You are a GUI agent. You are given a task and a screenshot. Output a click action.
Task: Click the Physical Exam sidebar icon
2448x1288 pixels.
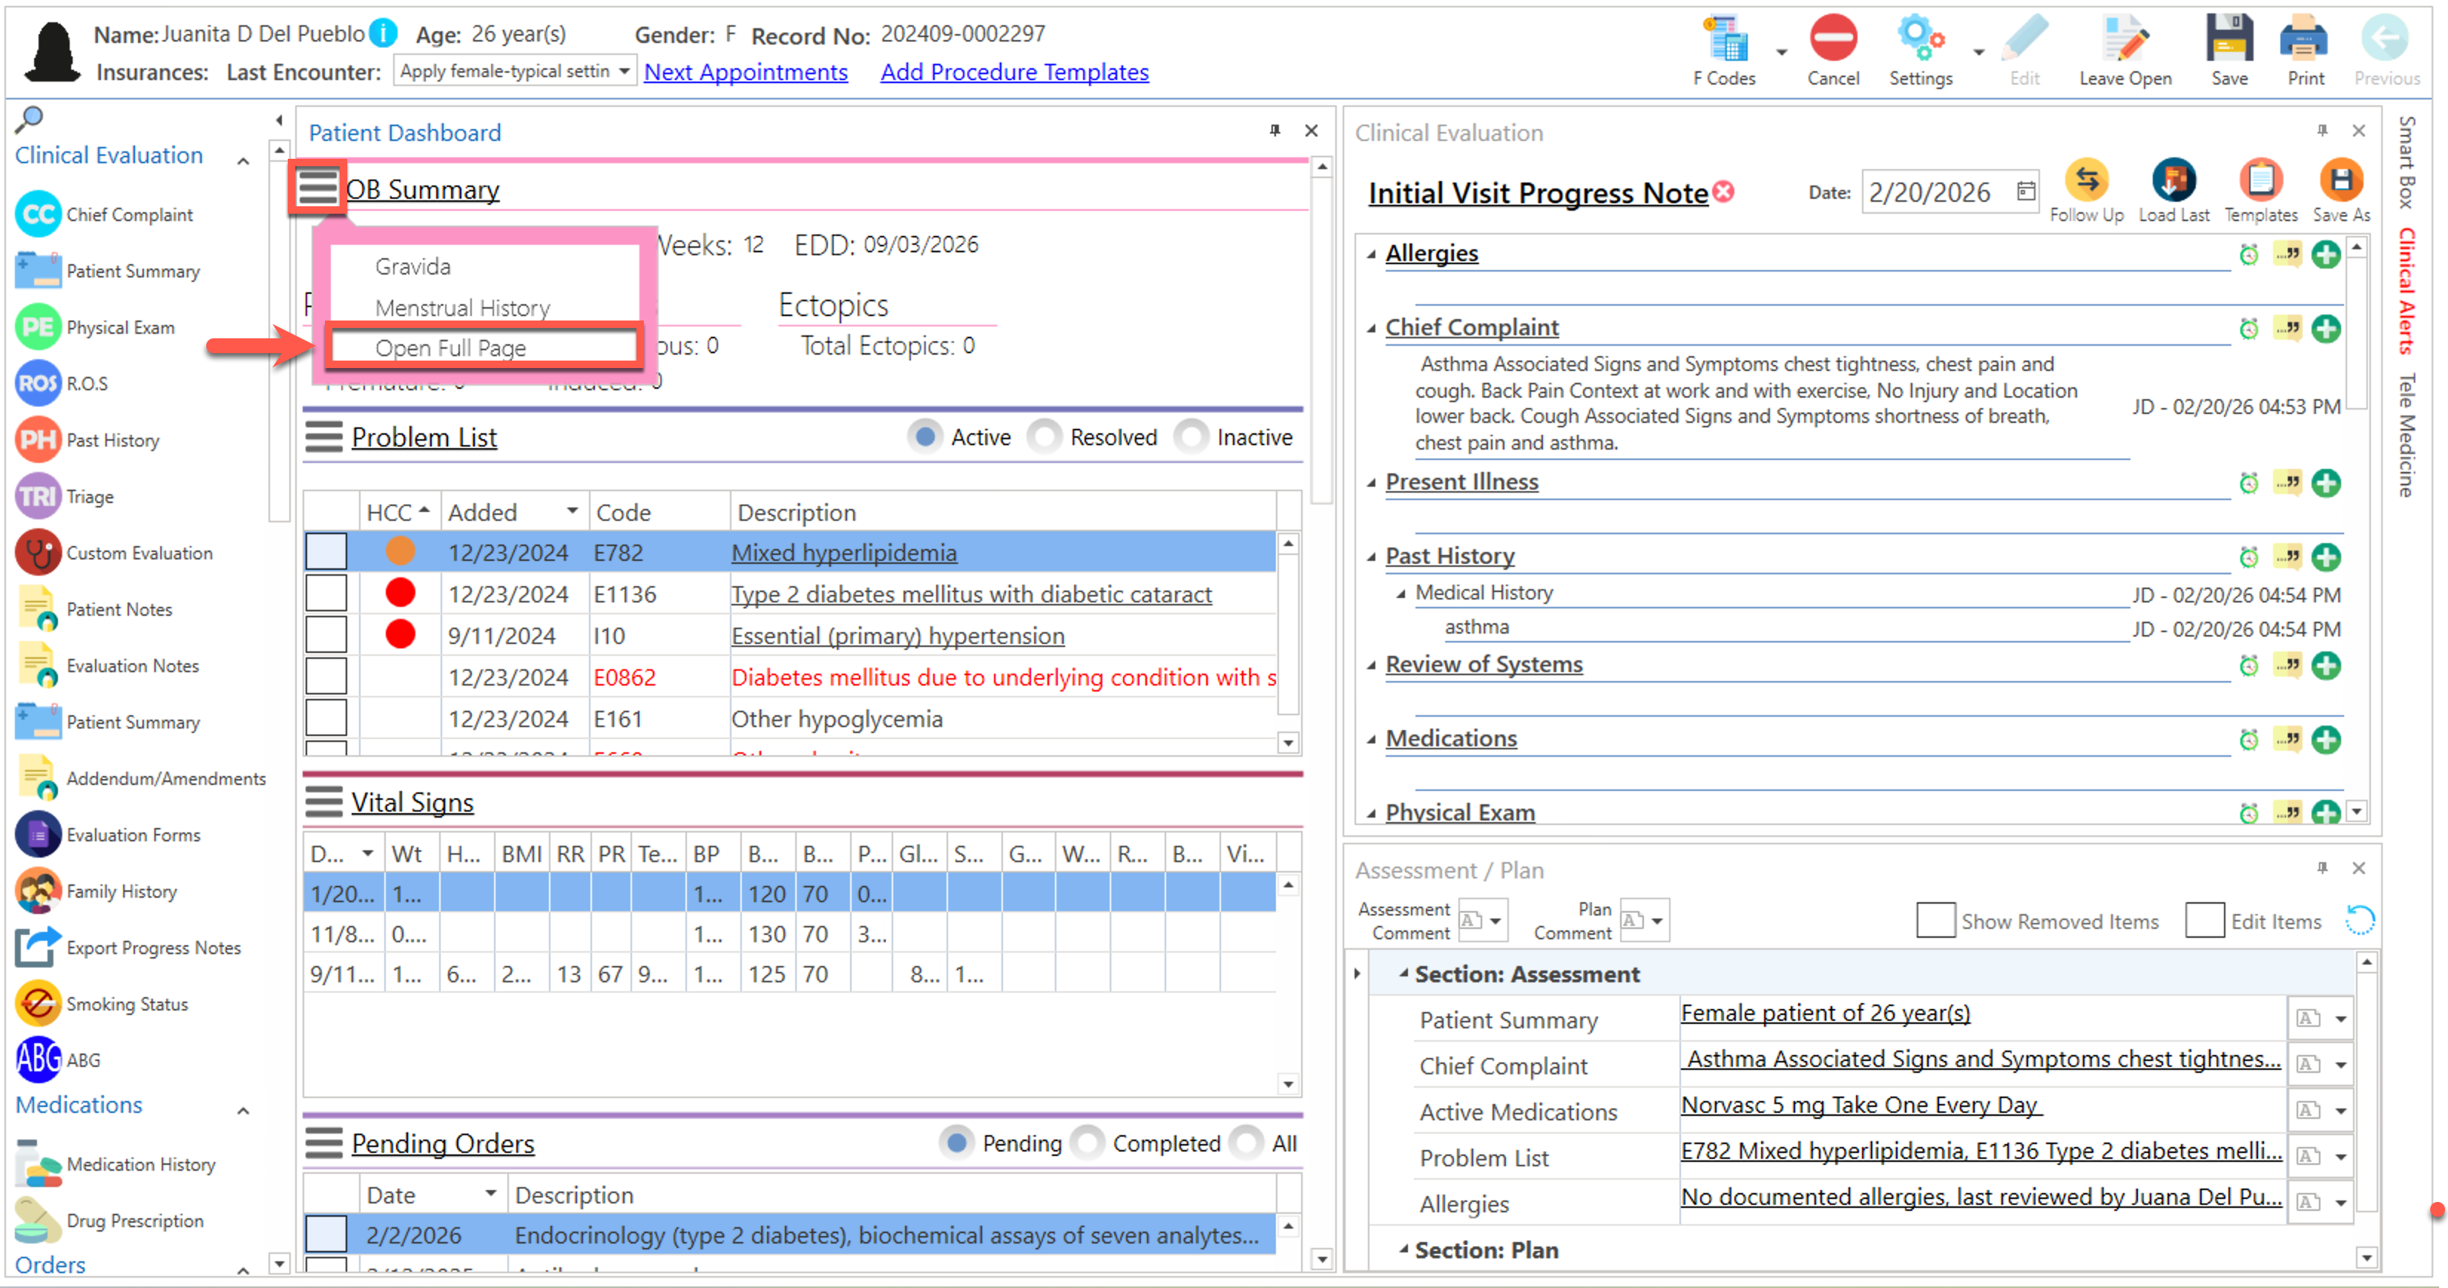pyautogui.click(x=38, y=328)
